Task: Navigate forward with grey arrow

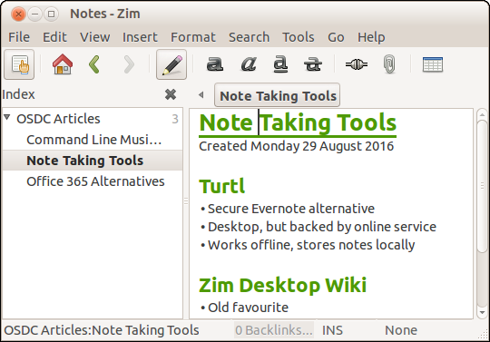Action: (129, 64)
